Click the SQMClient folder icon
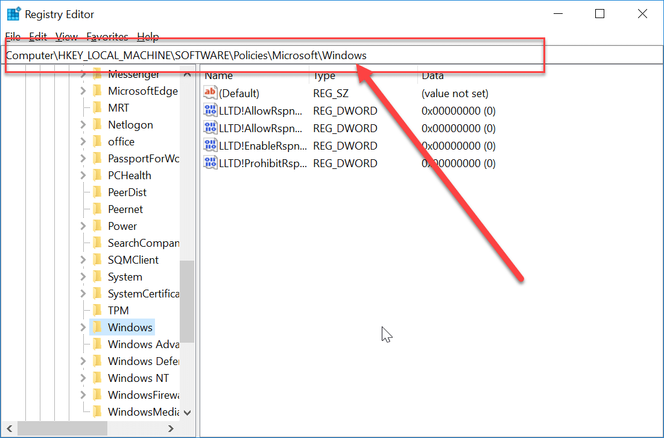This screenshot has width=664, height=438. point(98,259)
